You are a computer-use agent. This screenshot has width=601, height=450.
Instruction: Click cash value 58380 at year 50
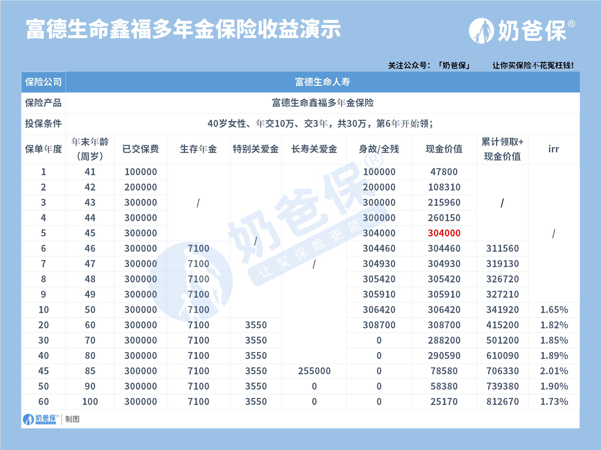click(x=444, y=386)
